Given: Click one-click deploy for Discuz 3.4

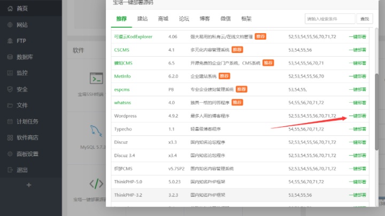Looking at the screenshot, I should (358, 156).
